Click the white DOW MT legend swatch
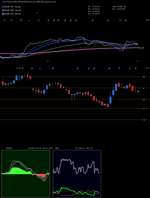 3,10
